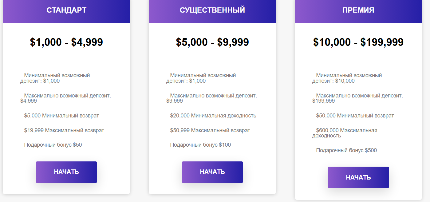Click '$600,000 Максимальная доходность' text
The height and width of the screenshot is (202, 430).
[x=346, y=133]
